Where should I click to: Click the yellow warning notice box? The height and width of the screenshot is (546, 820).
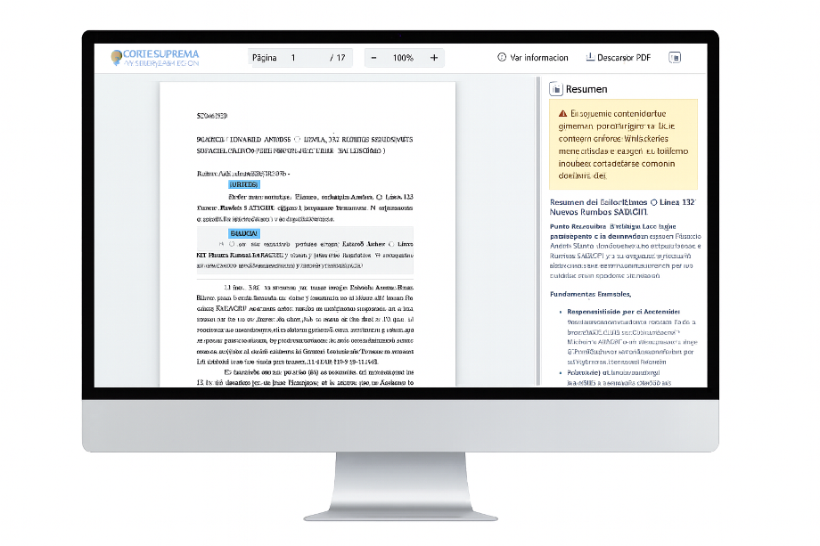tap(624, 145)
